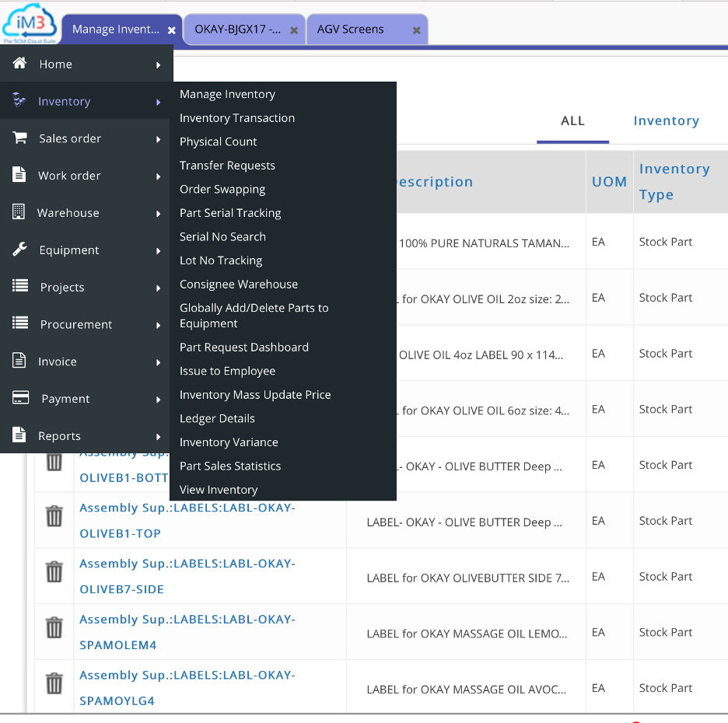Delete the LABL-OKAY-OLIVEB1-BOTT row via trash icon
Image resolution: width=728 pixels, height=723 pixels.
[x=54, y=463]
